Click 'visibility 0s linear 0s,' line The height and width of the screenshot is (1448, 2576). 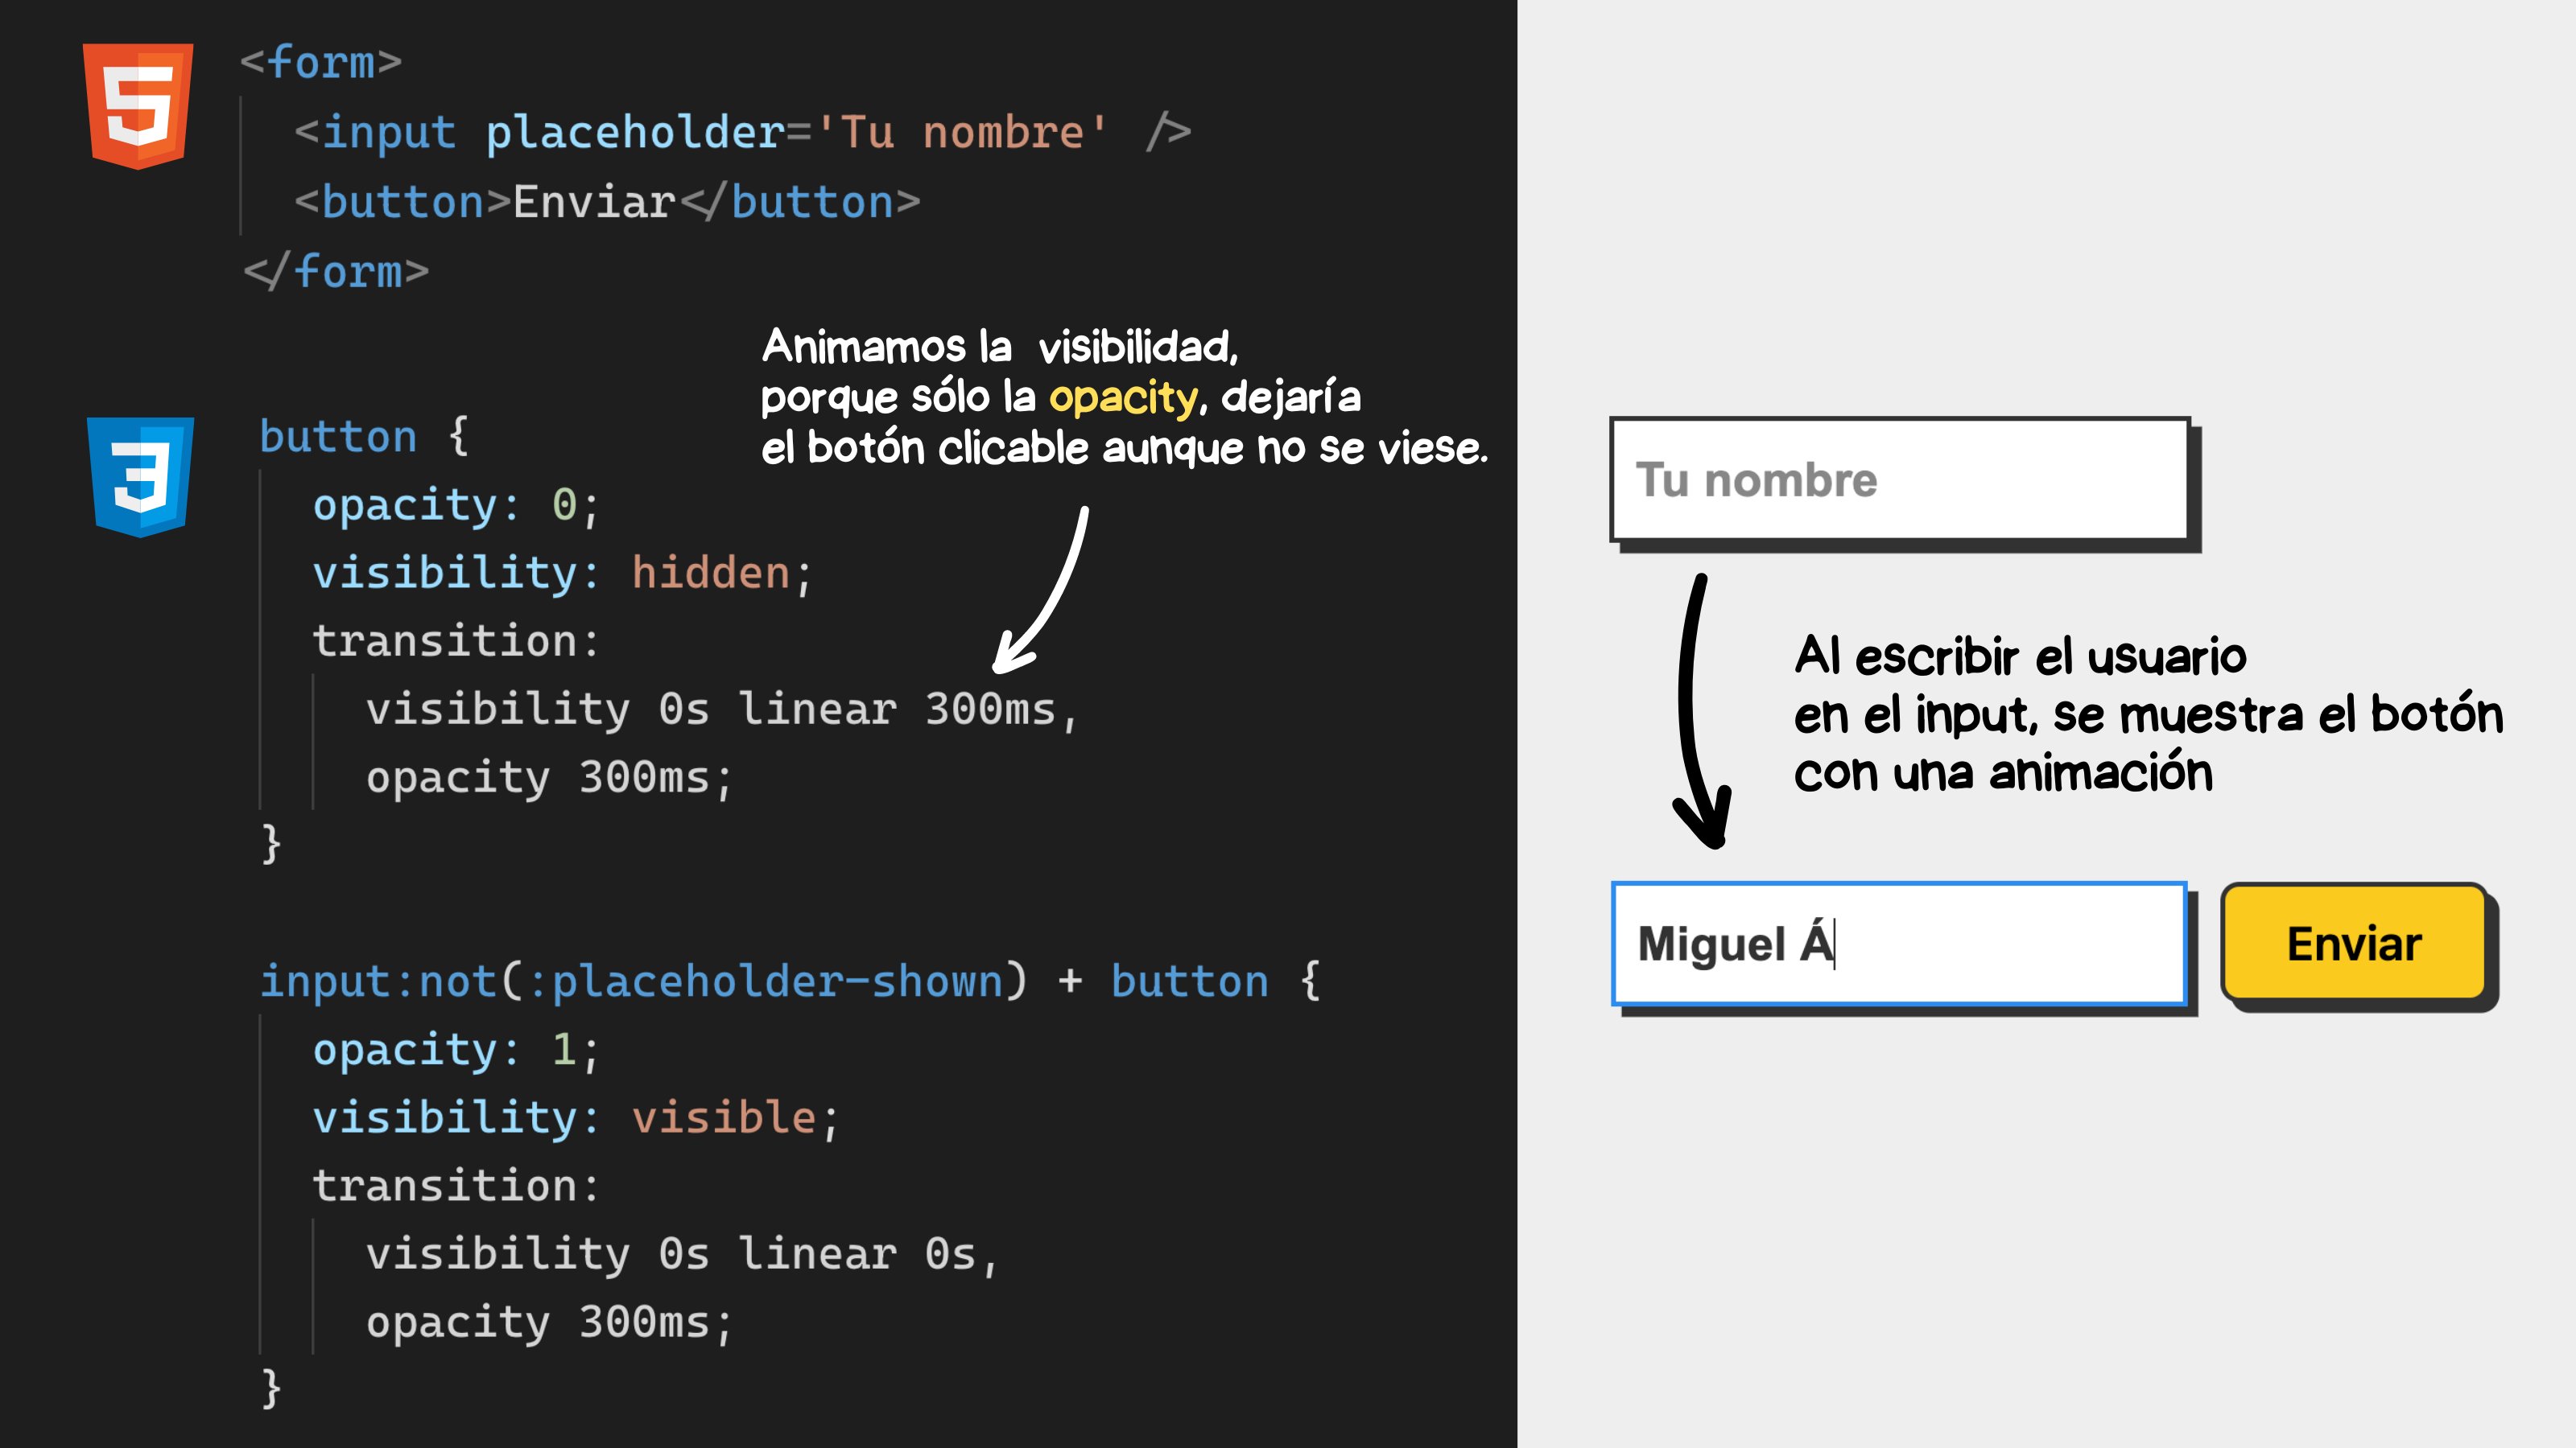682,1254
